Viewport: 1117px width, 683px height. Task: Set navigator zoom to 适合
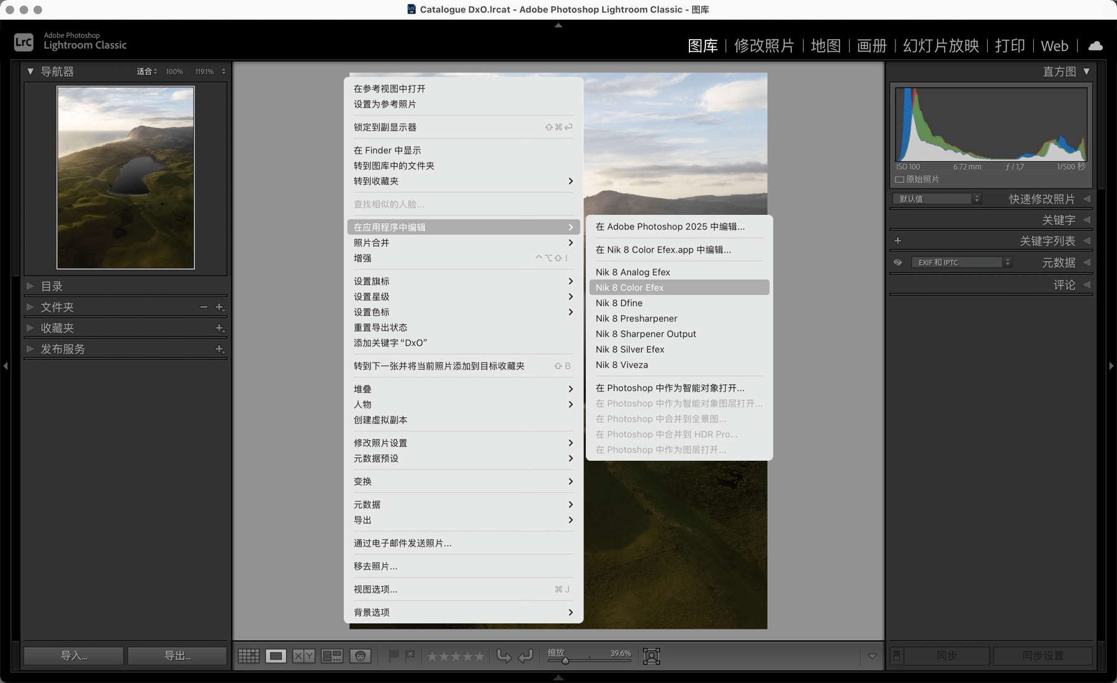click(x=145, y=71)
